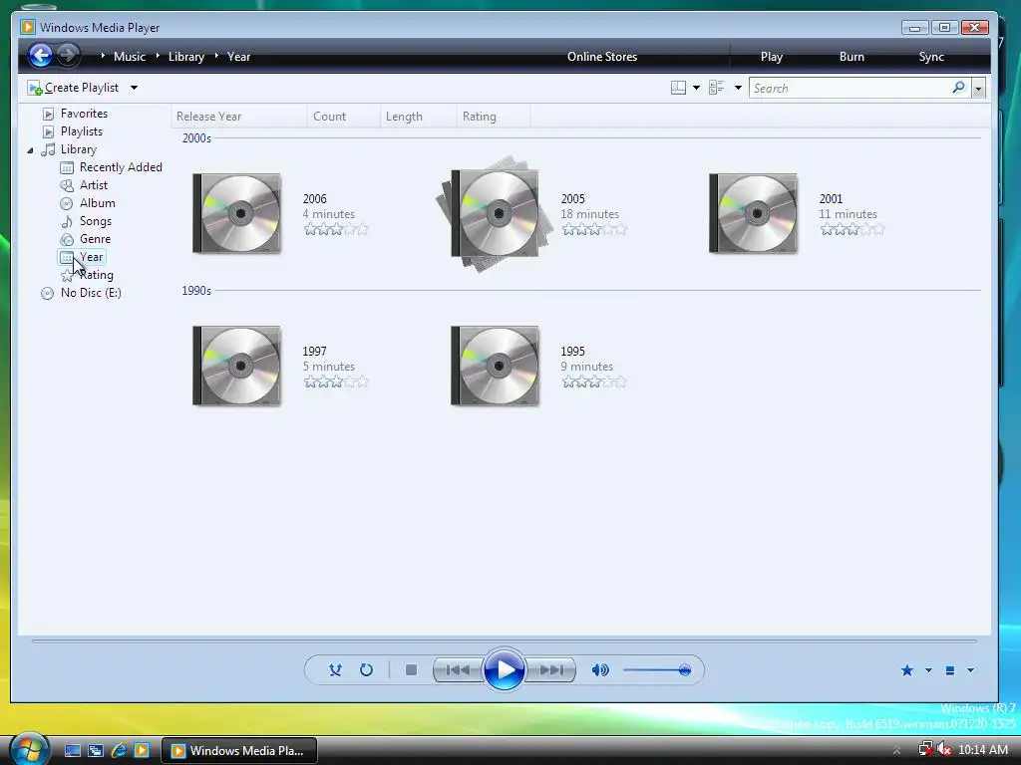Expand the Library breadcrumb arrow

point(216,56)
